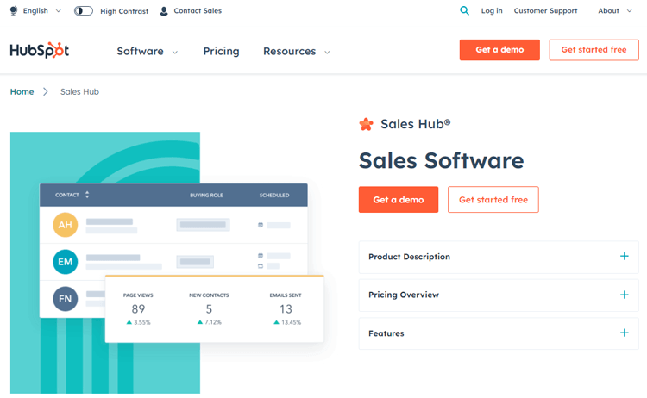
Task: Open the search magnifier icon
Action: (x=464, y=10)
